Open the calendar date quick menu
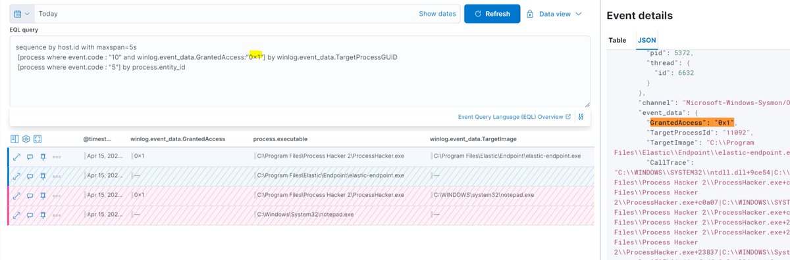 (x=21, y=14)
